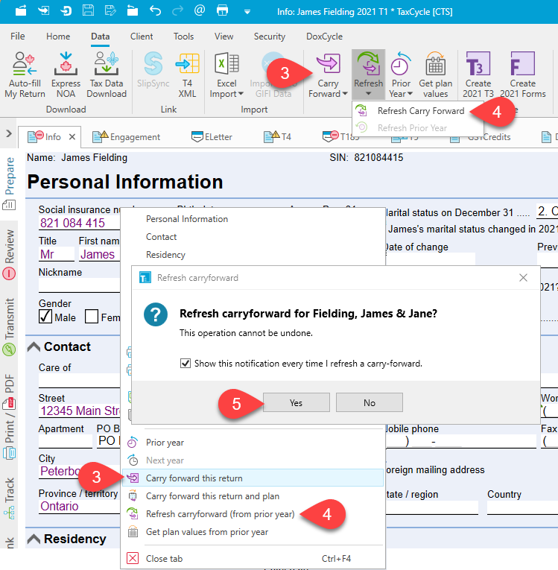Viewport: 558px width, 570px height.
Task: Launch the T4 XML link tool
Action: pyautogui.click(x=187, y=75)
